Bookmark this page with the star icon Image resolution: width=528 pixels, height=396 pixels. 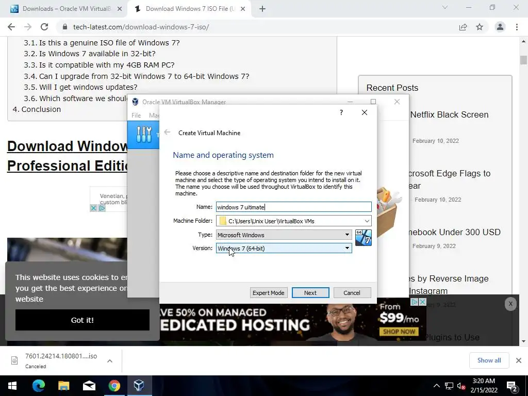pos(480,27)
